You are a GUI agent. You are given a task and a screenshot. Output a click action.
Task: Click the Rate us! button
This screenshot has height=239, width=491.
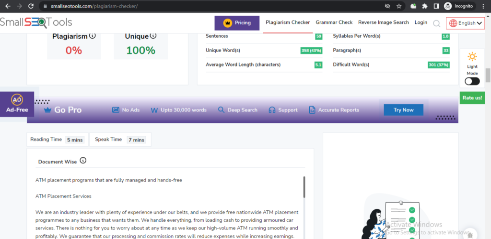(472, 98)
